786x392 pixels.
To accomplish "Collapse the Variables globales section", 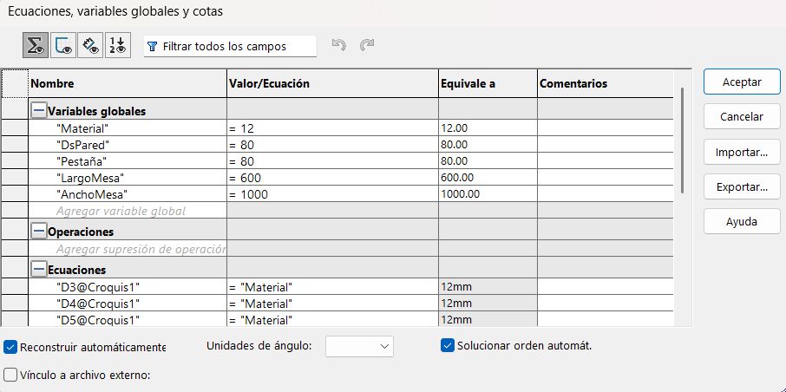I will click(38, 111).
